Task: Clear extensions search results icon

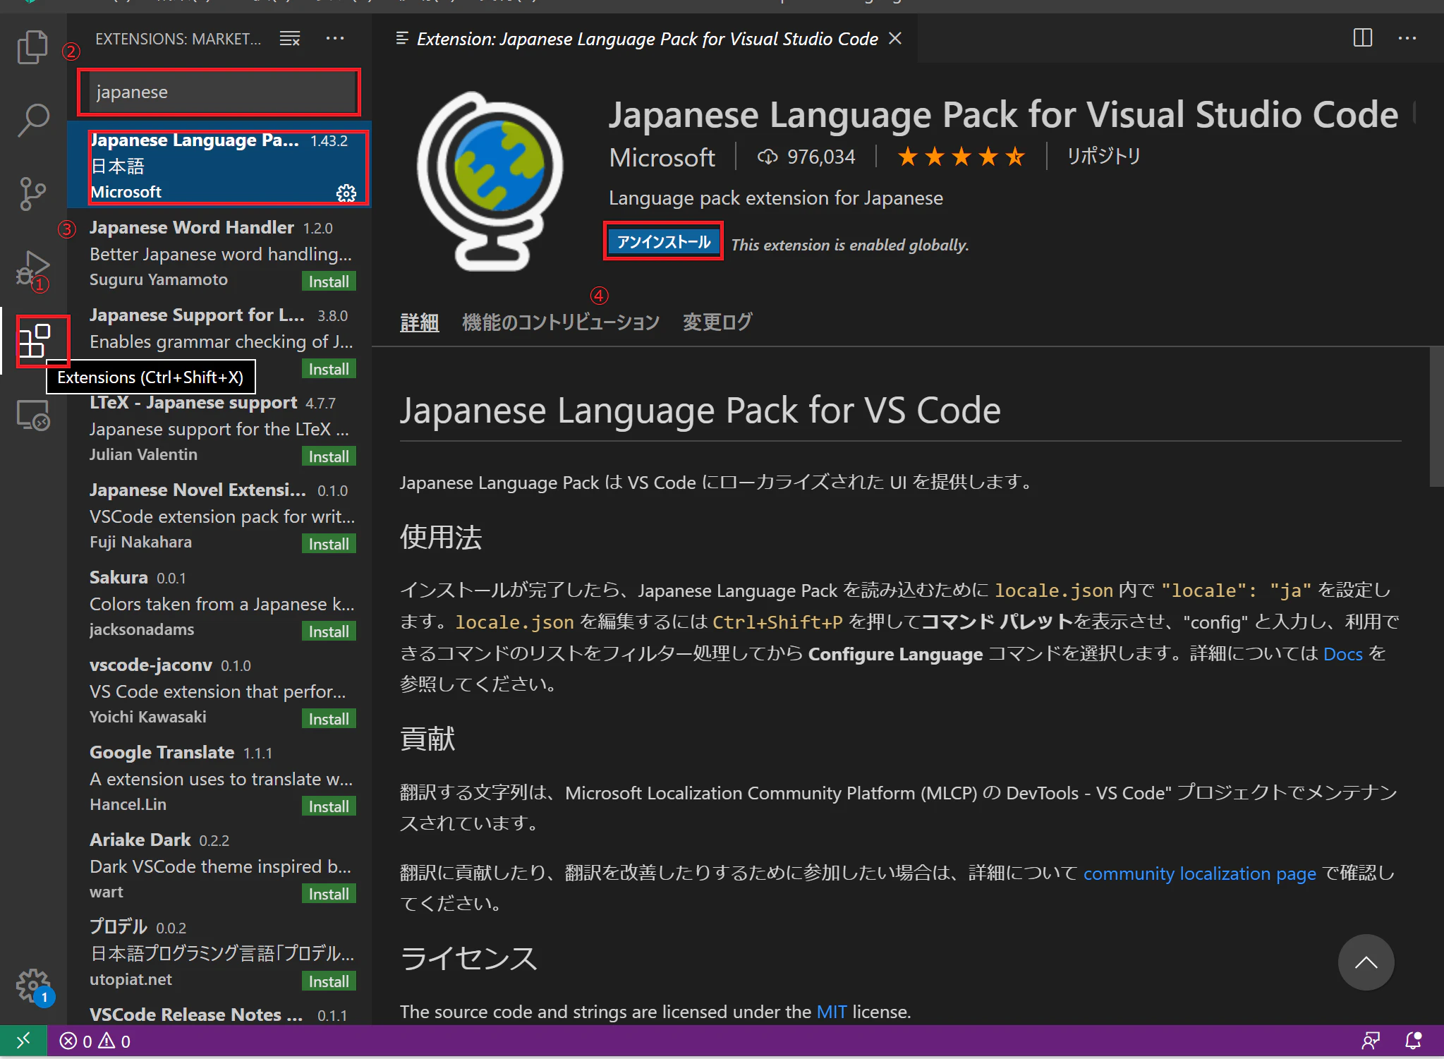Action: [290, 39]
